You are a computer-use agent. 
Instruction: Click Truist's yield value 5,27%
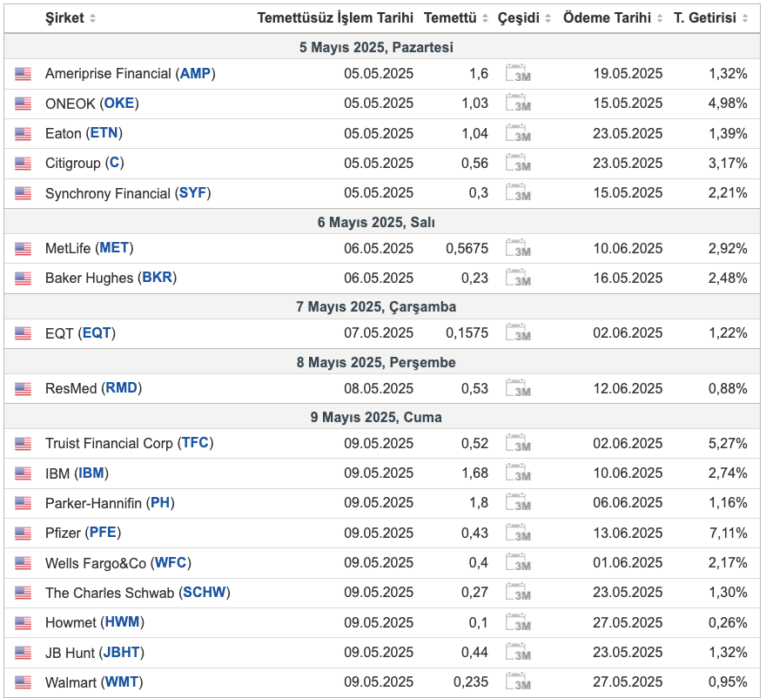point(728,443)
